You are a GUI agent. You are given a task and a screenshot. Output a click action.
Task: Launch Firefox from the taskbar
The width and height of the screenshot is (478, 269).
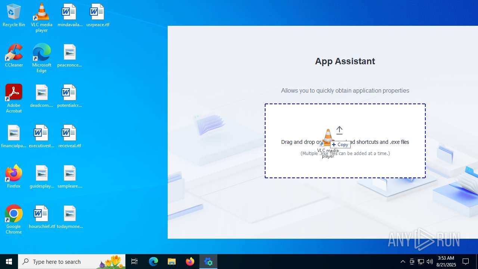click(x=190, y=262)
